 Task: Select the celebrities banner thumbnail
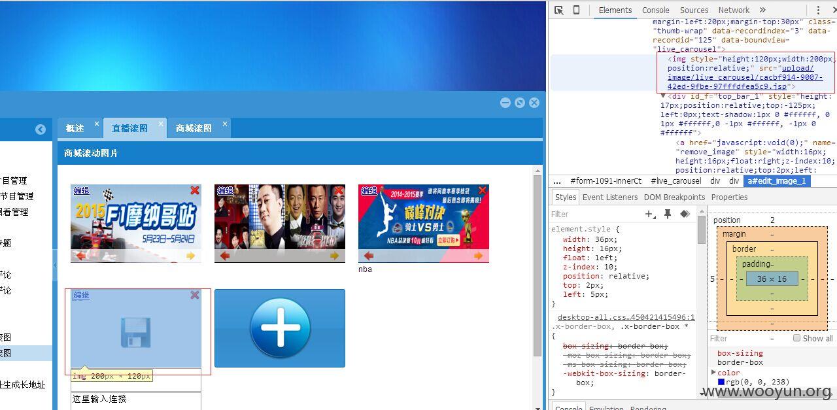(280, 223)
